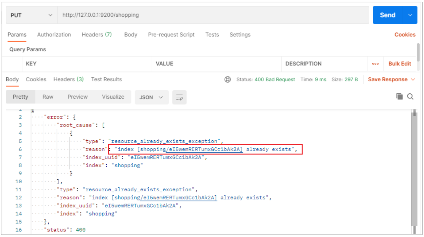This screenshot has width=424, height=237.
Task: Open the request Headers (7) tab
Action: 97,35
